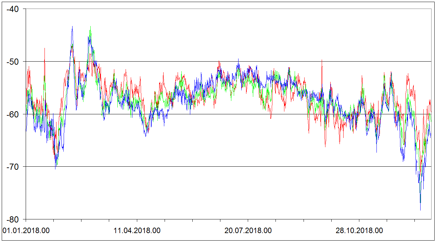Click the -50 y-axis label
This screenshot has width=436, height=242.
pos(13,62)
